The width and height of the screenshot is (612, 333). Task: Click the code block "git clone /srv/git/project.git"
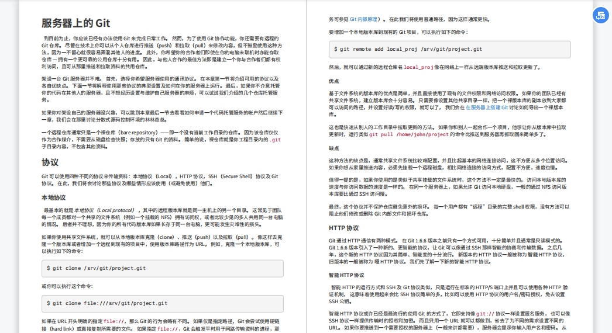pyautogui.click(x=163, y=269)
